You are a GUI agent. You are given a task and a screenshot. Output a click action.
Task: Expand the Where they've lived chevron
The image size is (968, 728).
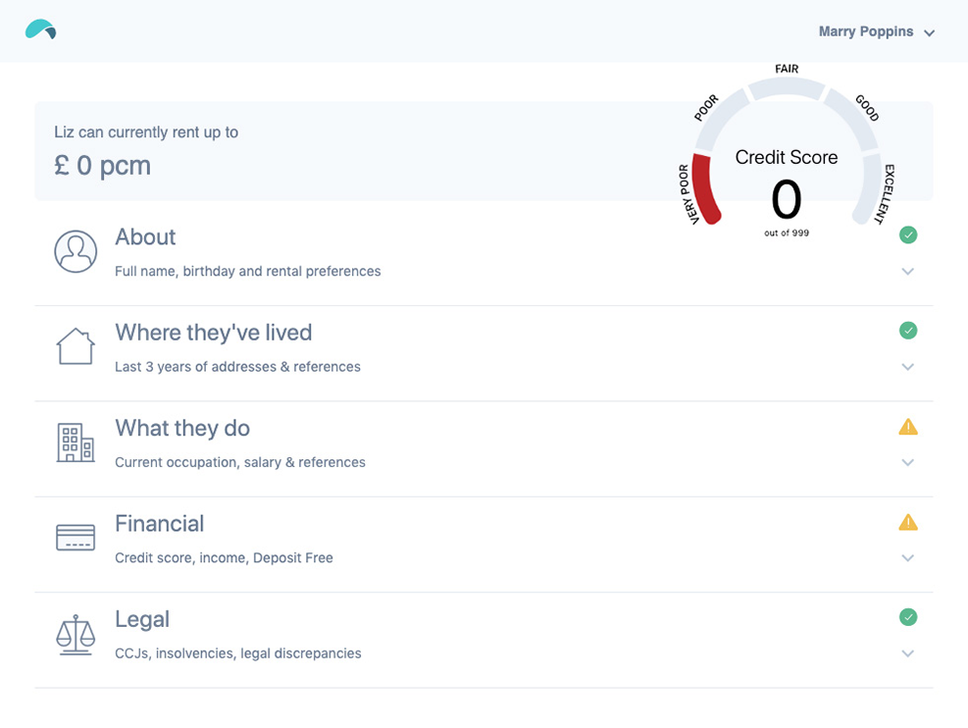(908, 367)
